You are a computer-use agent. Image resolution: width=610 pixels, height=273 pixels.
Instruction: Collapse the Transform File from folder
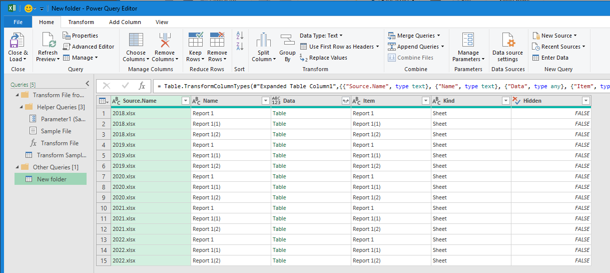click(18, 95)
